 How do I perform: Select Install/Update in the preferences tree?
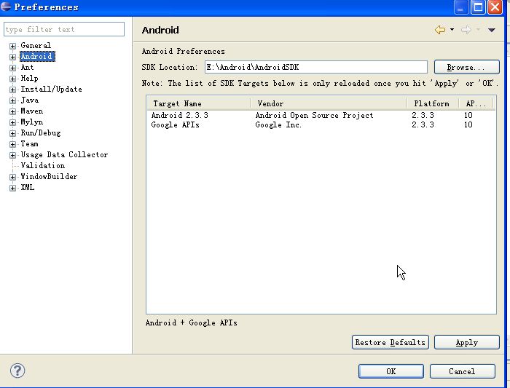[51, 89]
